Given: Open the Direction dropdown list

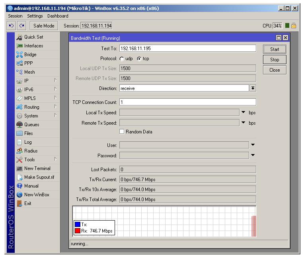Looking at the screenshot, I should coord(253,88).
